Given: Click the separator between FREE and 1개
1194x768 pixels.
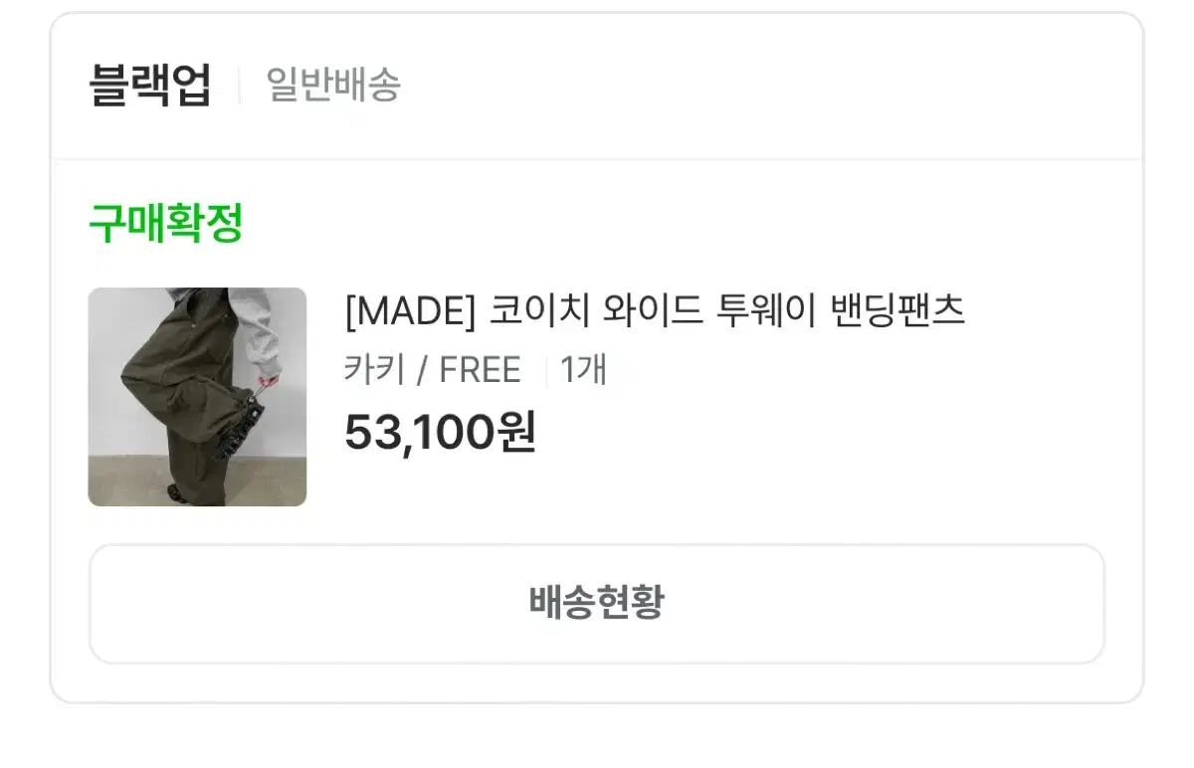Looking at the screenshot, I should [x=545, y=371].
